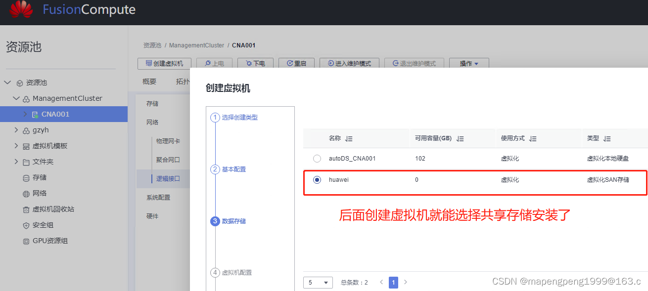648x291 pixels.
Task: Click the globe icon beside 网络
Action: click(26, 194)
